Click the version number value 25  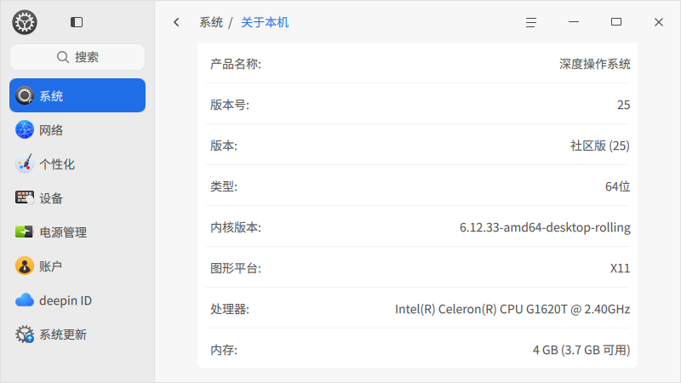[x=624, y=105]
